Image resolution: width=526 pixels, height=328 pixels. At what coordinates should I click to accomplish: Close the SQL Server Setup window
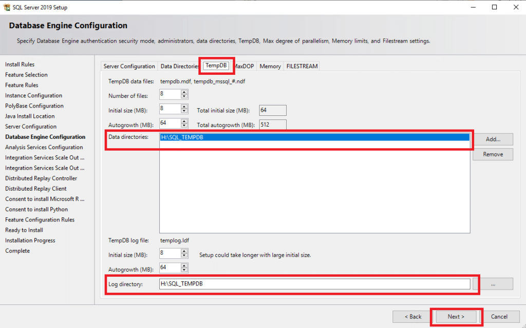click(516, 7)
